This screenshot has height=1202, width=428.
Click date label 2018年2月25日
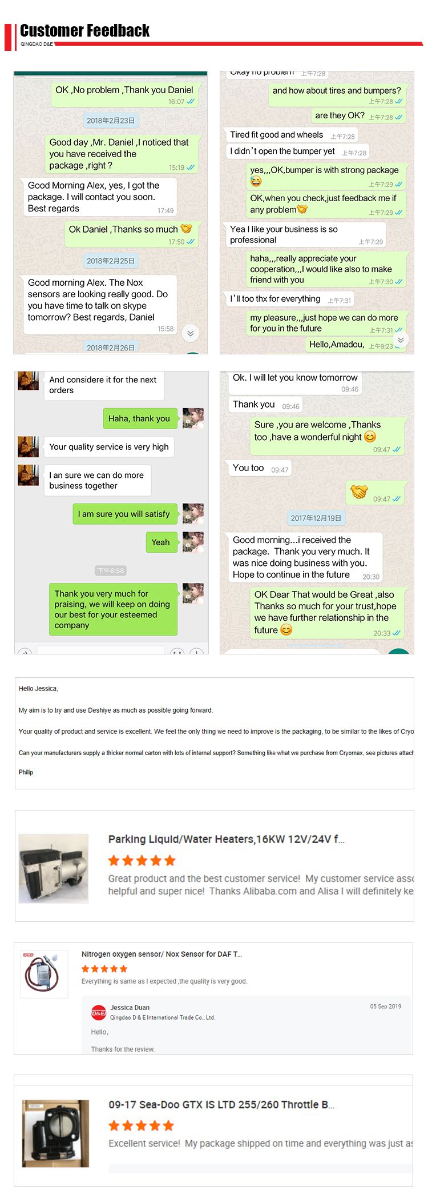pos(111,261)
